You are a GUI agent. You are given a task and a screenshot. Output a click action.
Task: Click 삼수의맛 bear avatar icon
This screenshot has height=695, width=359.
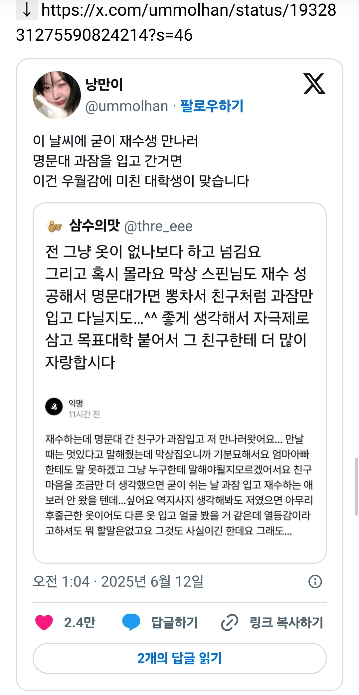click(x=55, y=226)
